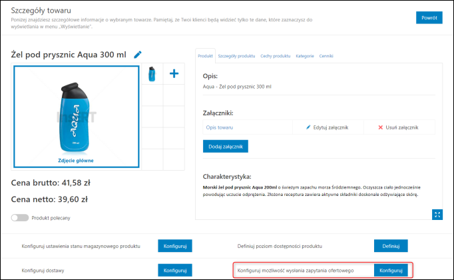The image size is (454, 280).
Task: Click the main product photo Zdjęcie główne
Action: (x=77, y=117)
